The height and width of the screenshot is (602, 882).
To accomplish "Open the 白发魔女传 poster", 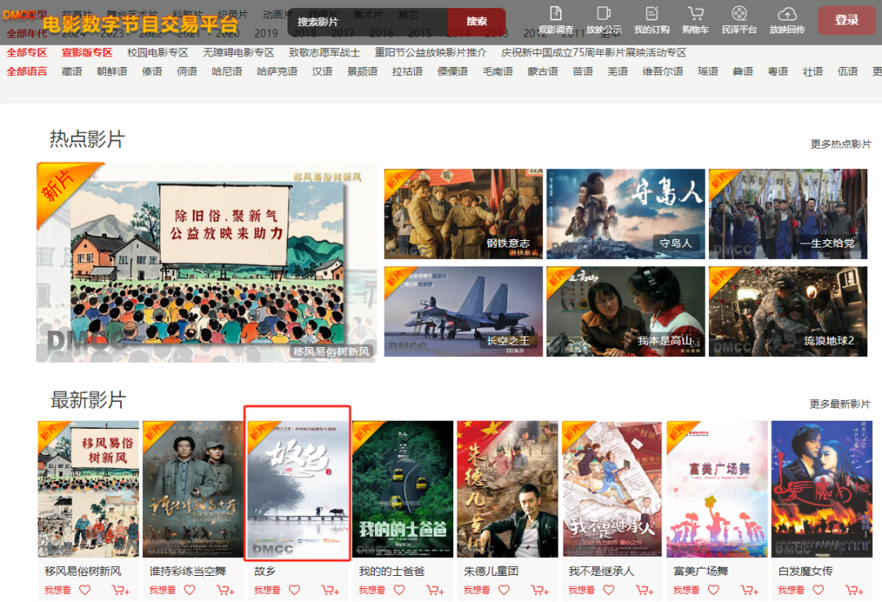I will pyautogui.click(x=822, y=489).
